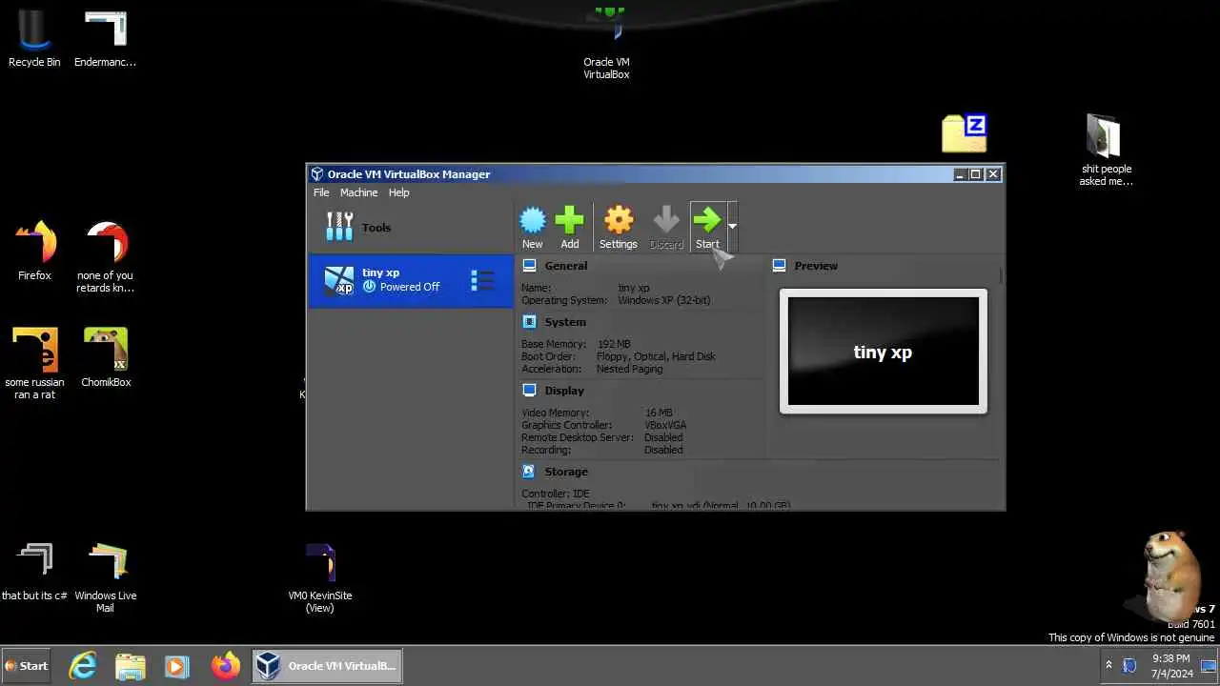Click the System section header
Screen dimensions: 1220x686
click(565, 322)
